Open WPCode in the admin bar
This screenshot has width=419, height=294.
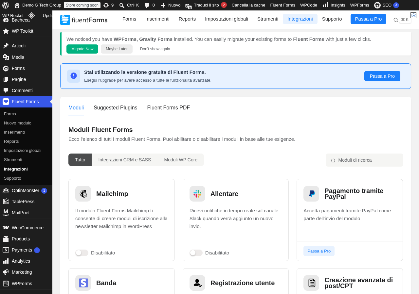coord(309,5)
